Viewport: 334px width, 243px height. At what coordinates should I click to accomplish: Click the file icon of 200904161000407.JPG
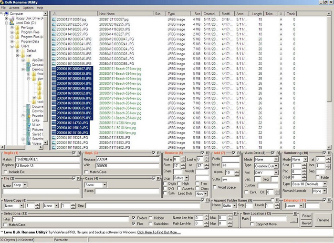coord(54,69)
